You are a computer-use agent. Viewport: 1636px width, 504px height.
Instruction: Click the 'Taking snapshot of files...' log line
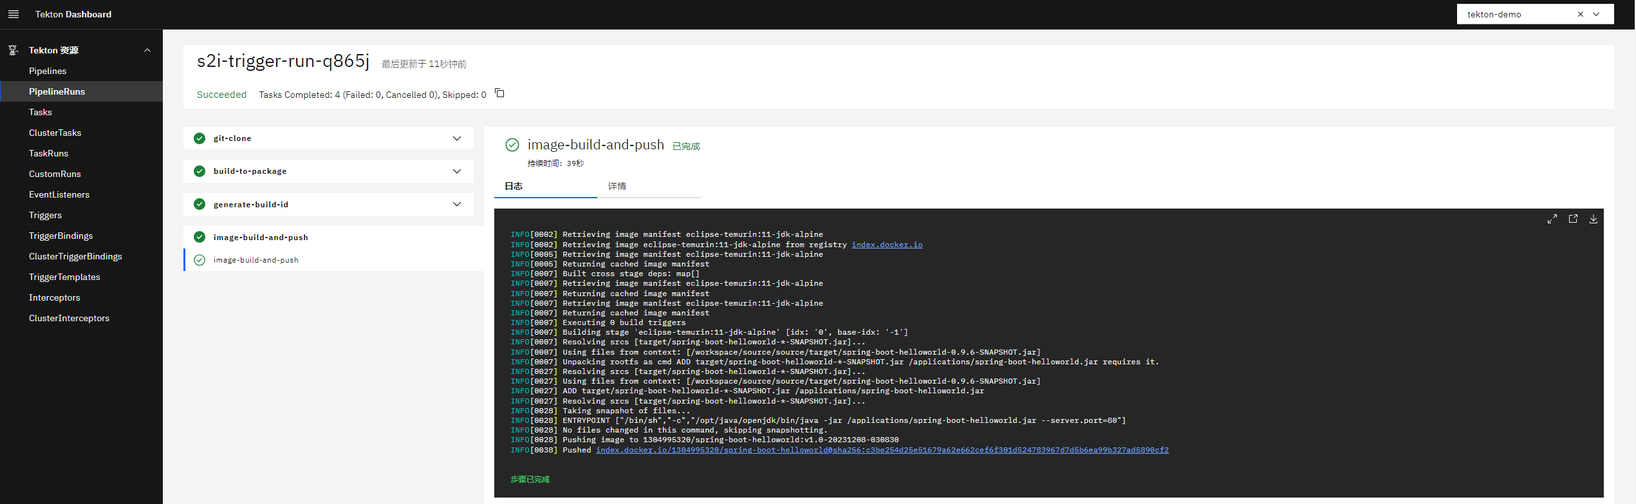pos(600,411)
